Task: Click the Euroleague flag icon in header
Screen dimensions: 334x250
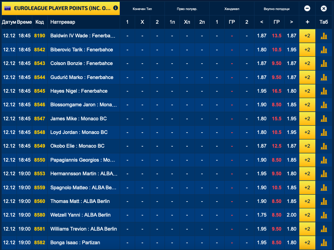Action: 8,8
